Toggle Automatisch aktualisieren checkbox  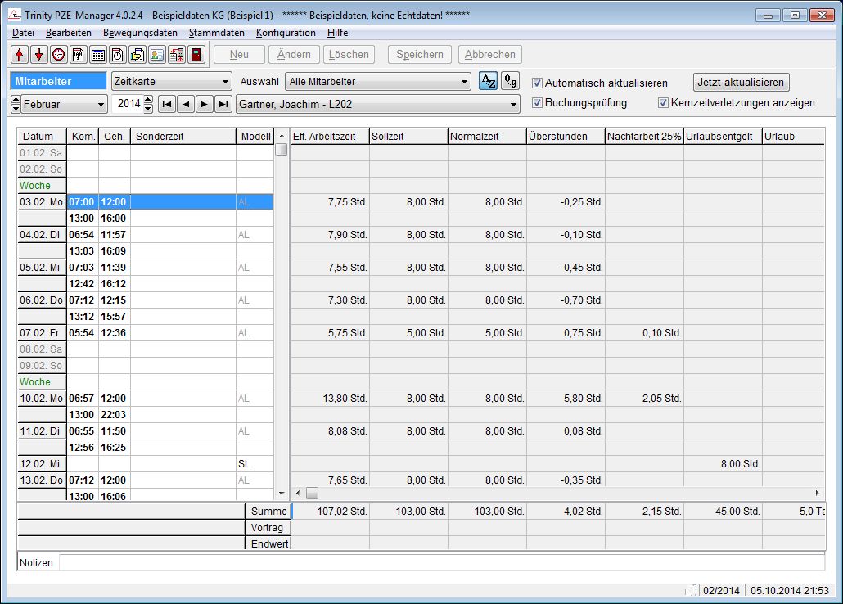[538, 83]
